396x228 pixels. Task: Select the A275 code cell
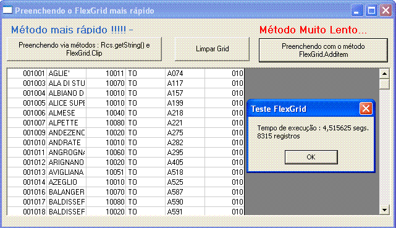(x=185, y=133)
